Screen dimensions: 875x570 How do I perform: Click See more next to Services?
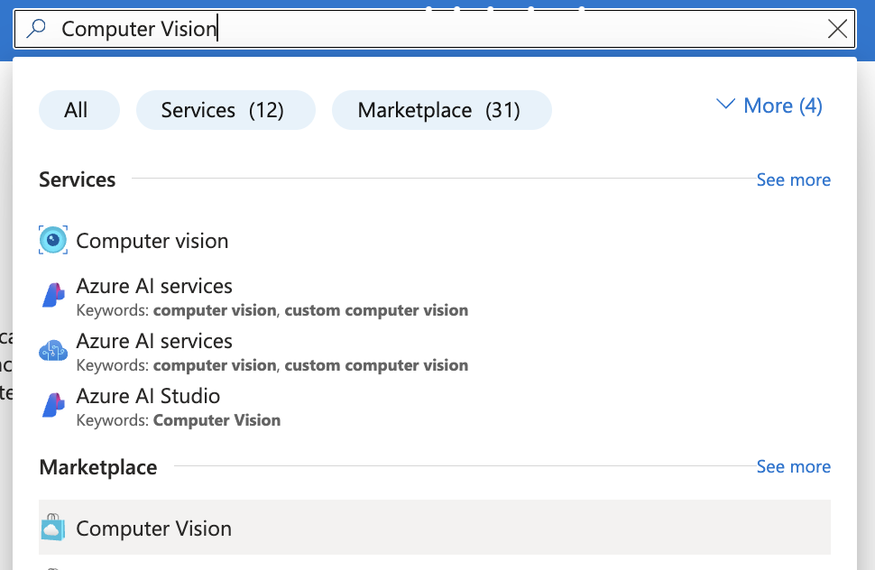[x=793, y=179]
